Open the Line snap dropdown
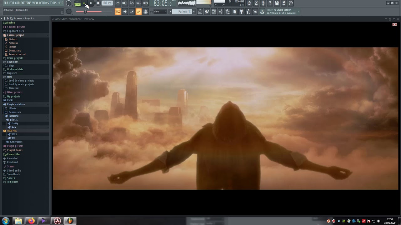Viewport: 401px width, 225px height. (160, 12)
